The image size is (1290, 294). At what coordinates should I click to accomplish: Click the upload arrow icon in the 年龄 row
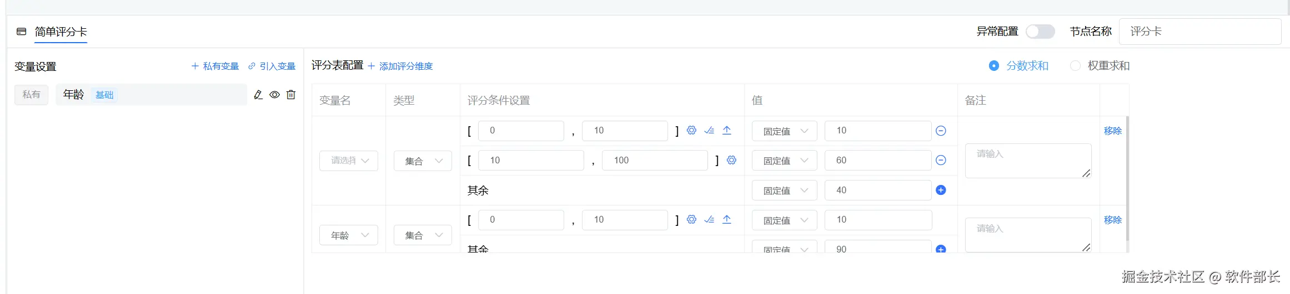[726, 219]
